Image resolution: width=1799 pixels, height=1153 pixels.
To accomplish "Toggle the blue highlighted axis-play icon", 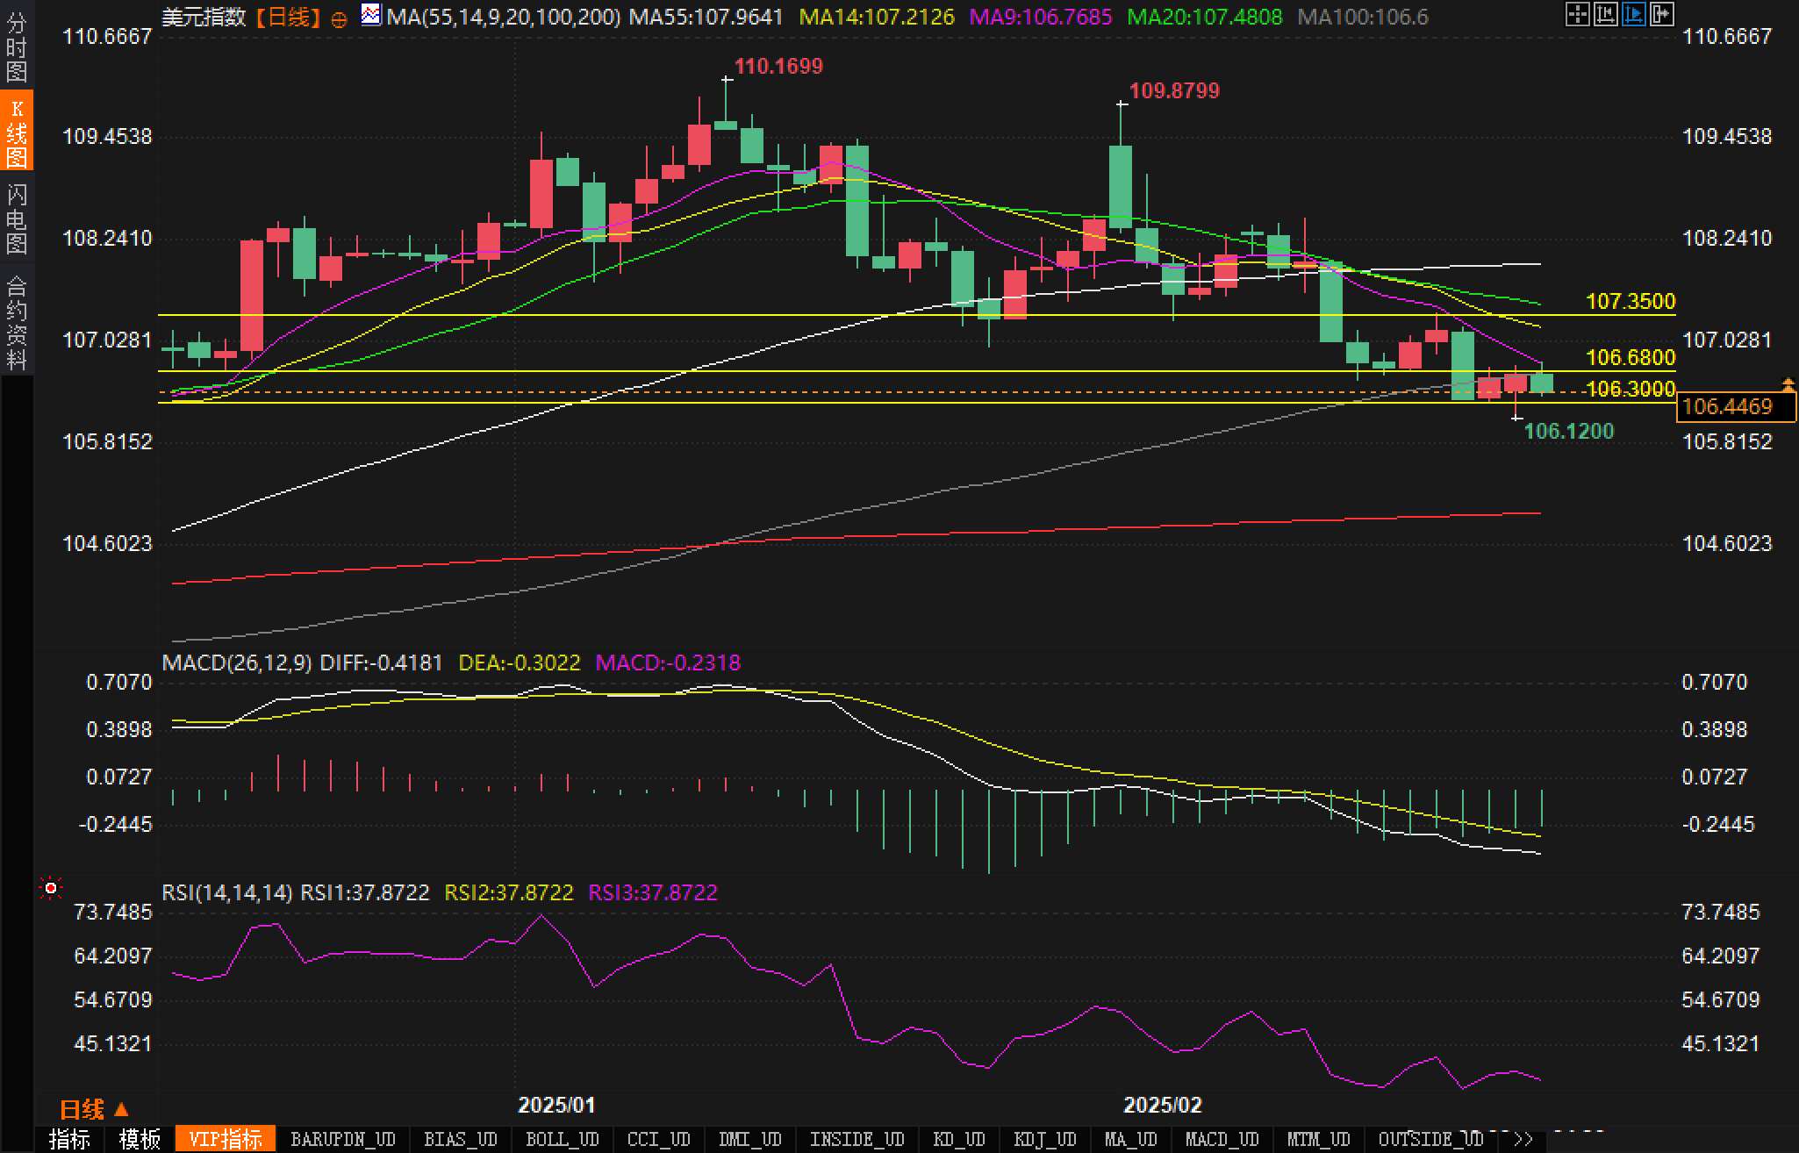I will tap(1633, 14).
